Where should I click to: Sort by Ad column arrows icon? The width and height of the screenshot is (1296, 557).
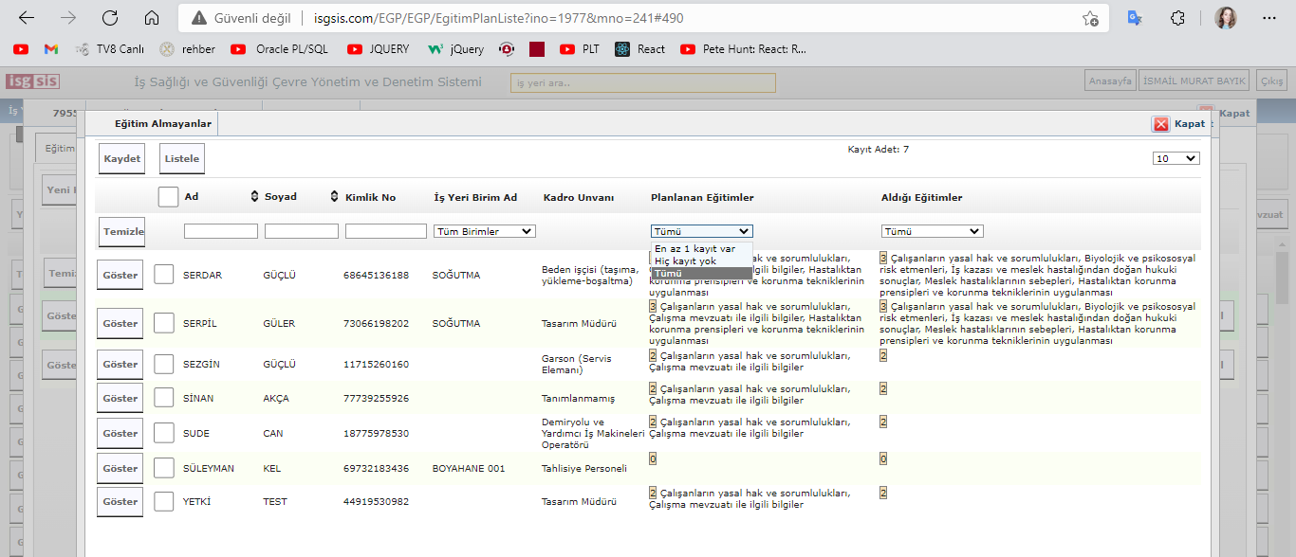(254, 197)
